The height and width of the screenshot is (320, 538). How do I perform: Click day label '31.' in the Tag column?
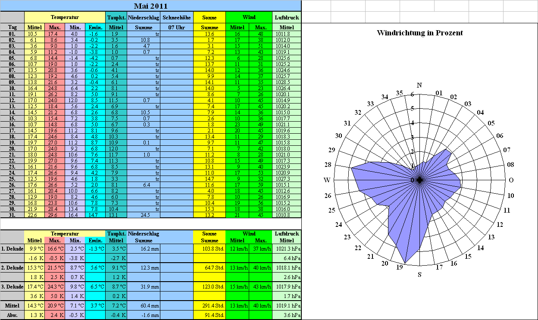[13, 215]
